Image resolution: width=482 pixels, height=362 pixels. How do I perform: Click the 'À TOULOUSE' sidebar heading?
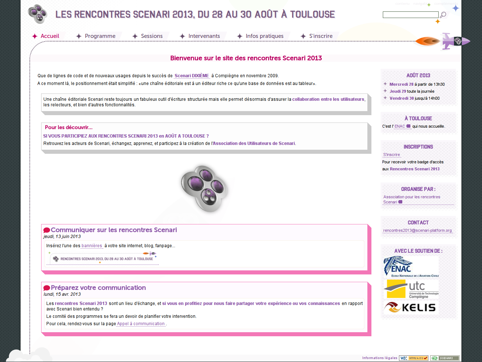(x=418, y=118)
